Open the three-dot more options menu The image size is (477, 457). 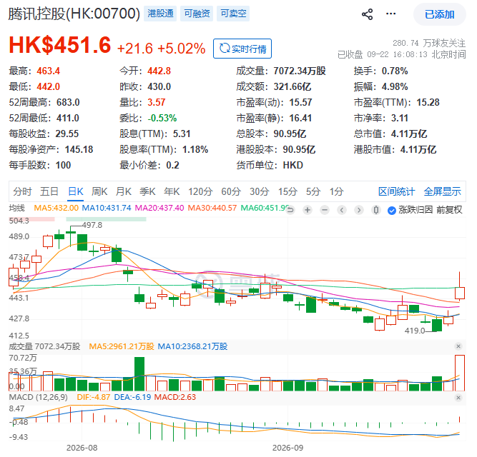pos(390,14)
